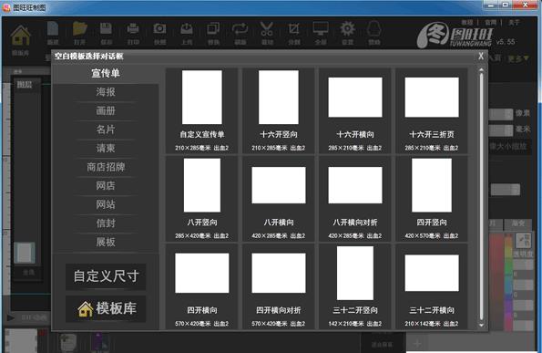542x353 pixels.
Task: Close the blank template dialog with X
Action: pyautogui.click(x=481, y=56)
